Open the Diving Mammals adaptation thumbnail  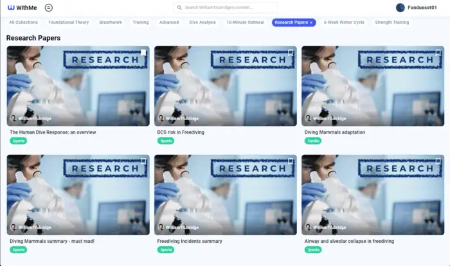pyautogui.click(x=373, y=86)
